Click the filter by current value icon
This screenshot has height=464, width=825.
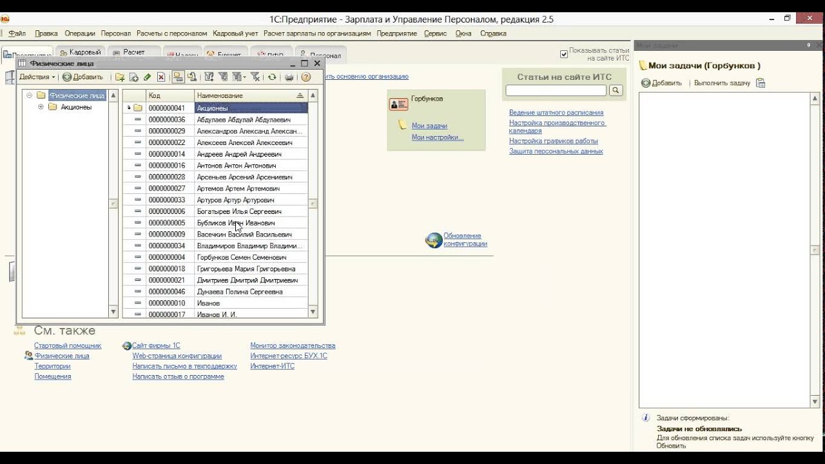[x=223, y=77]
